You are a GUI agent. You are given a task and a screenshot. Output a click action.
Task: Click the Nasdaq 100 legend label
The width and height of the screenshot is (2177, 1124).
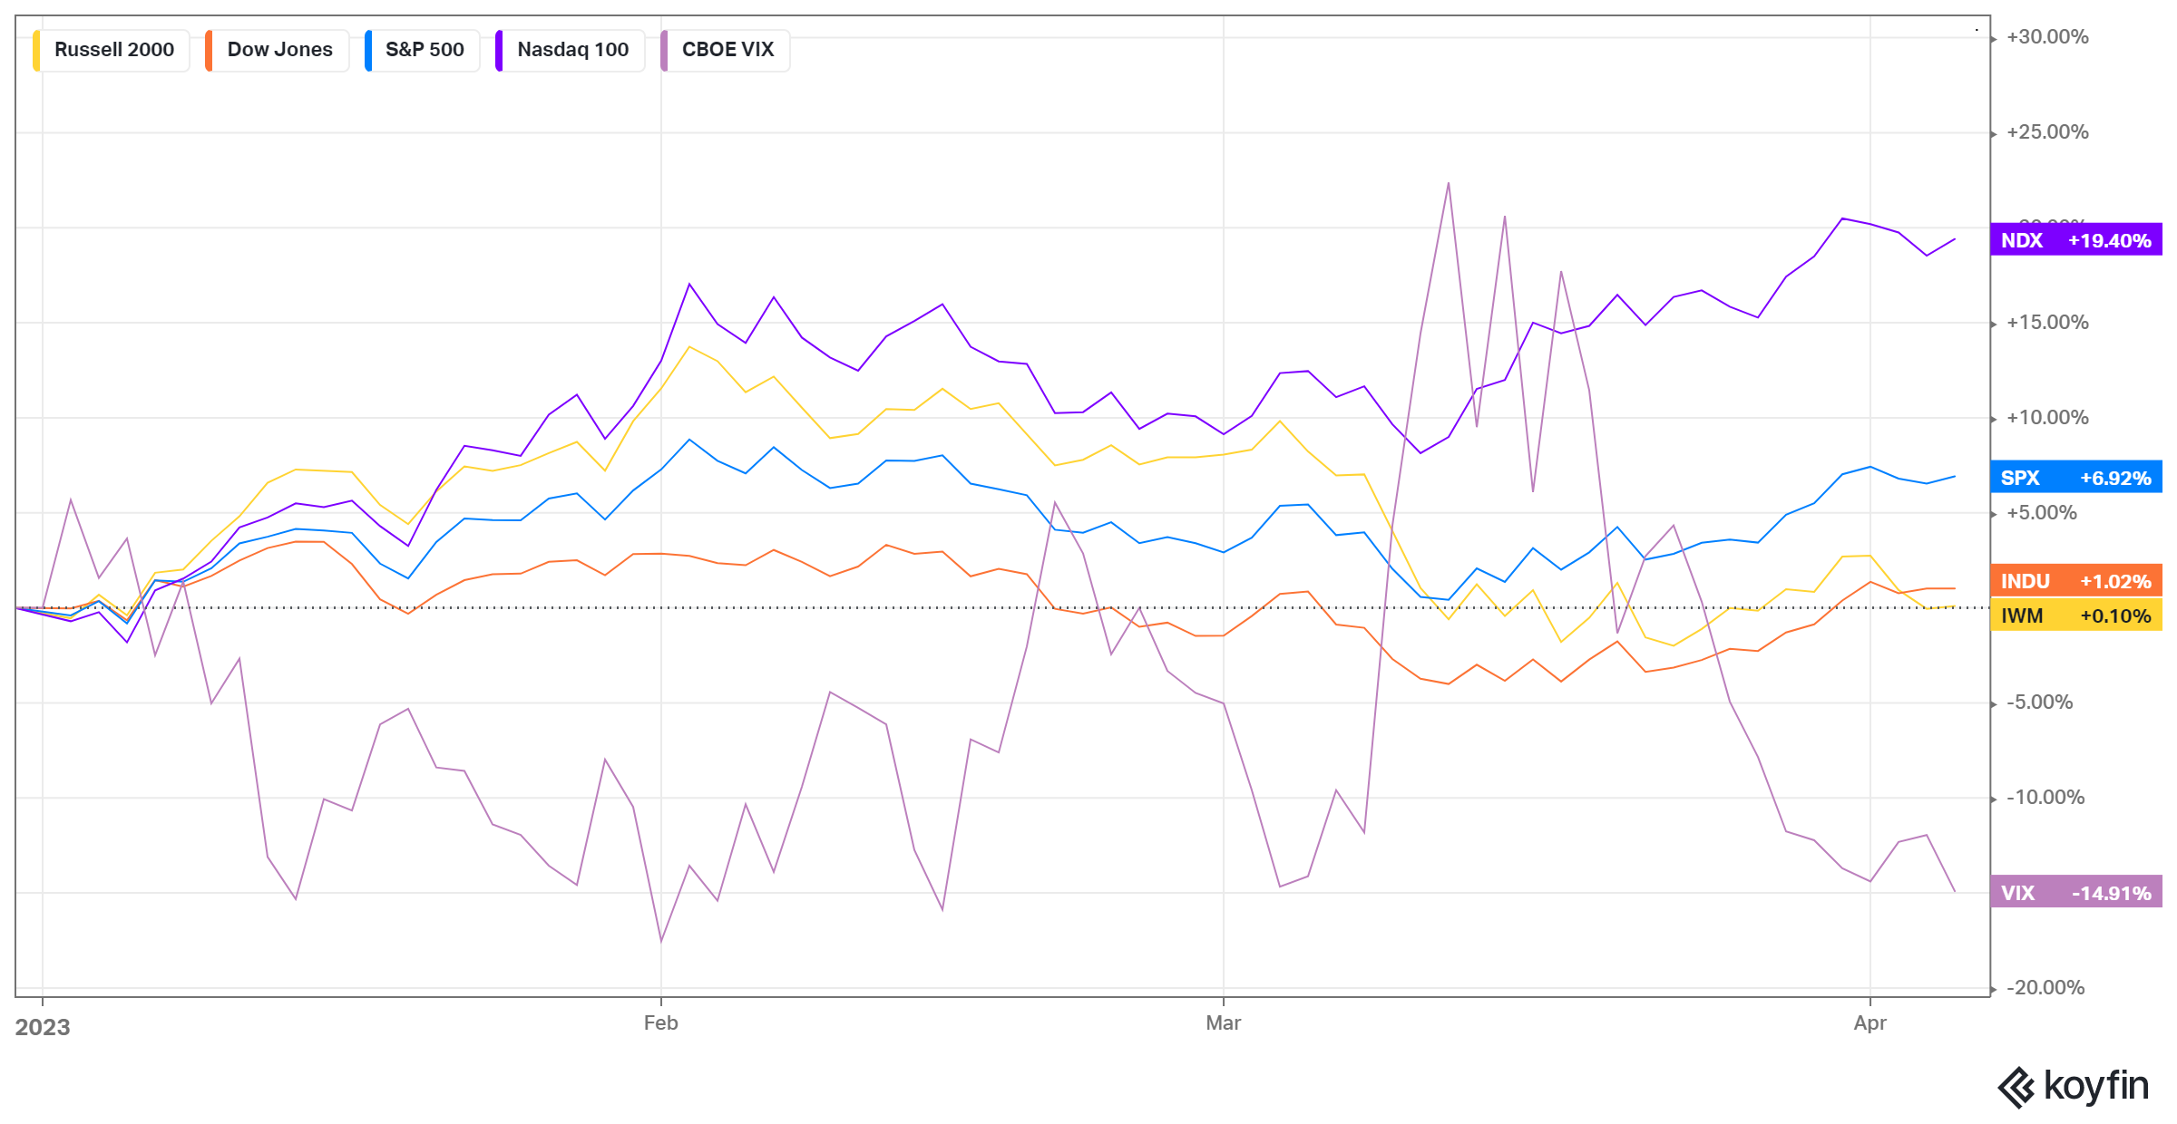(x=572, y=50)
